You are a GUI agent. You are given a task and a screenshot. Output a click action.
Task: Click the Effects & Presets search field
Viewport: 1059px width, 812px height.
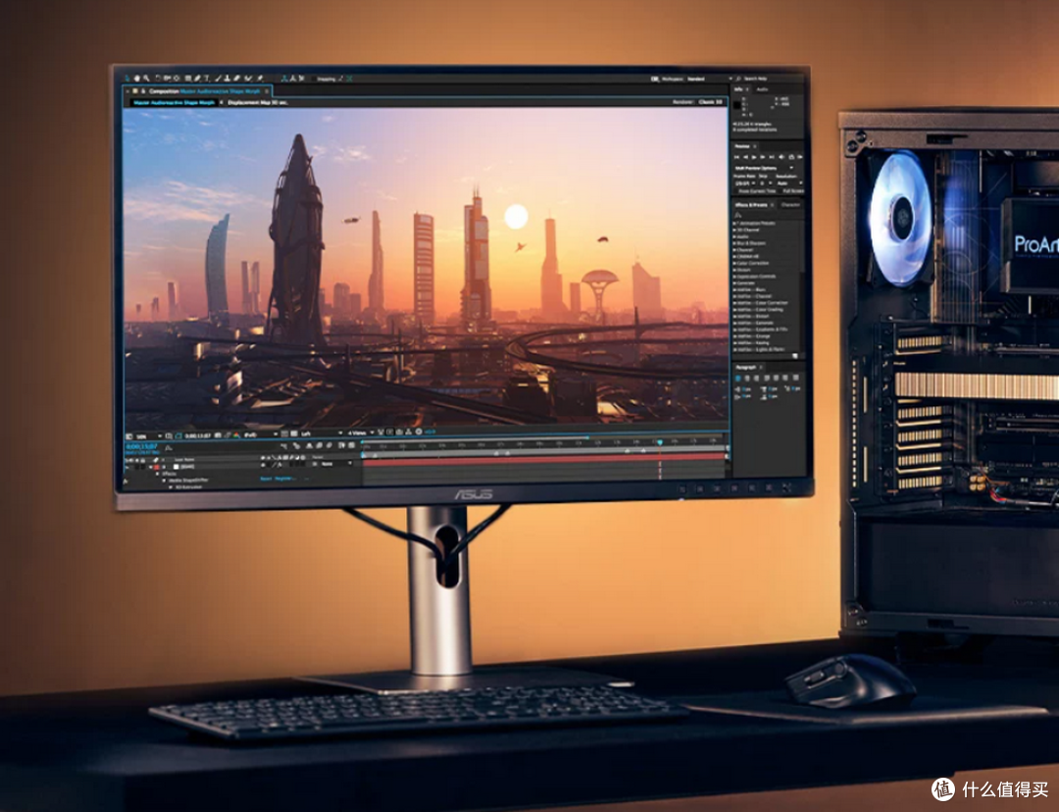tap(770, 214)
